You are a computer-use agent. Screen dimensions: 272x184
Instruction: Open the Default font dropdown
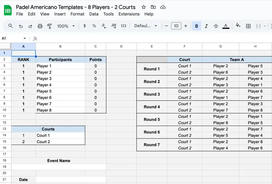(x=146, y=26)
